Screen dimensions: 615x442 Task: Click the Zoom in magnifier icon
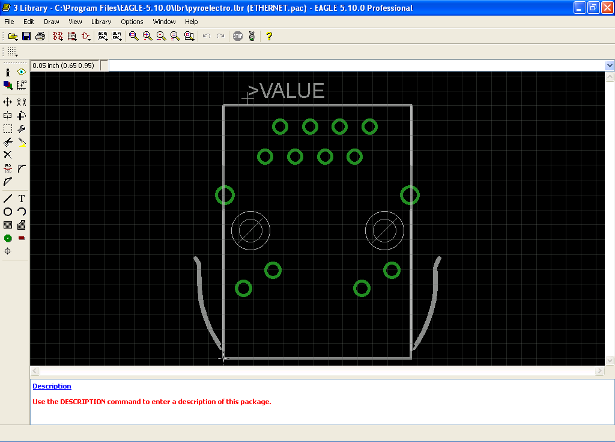(147, 36)
